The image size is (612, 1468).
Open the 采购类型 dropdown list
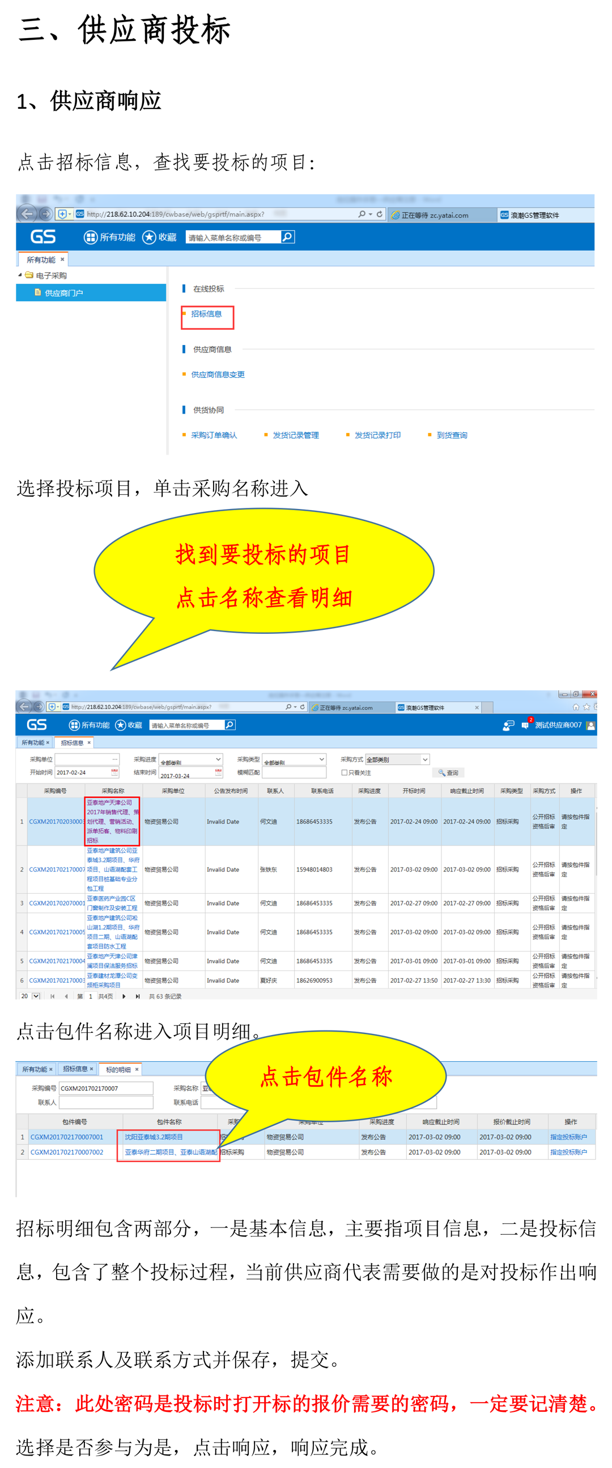pos(322,759)
